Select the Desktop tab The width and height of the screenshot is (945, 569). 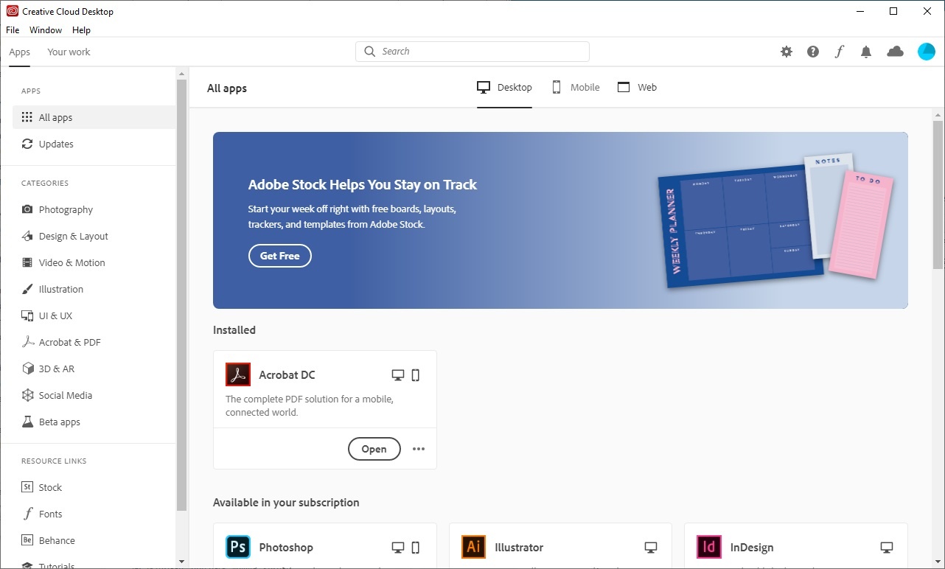tap(504, 87)
